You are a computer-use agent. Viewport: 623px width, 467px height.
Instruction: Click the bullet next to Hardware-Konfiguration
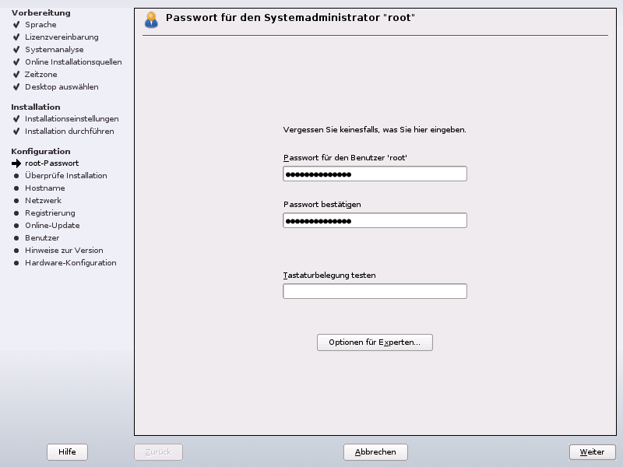click(x=16, y=263)
